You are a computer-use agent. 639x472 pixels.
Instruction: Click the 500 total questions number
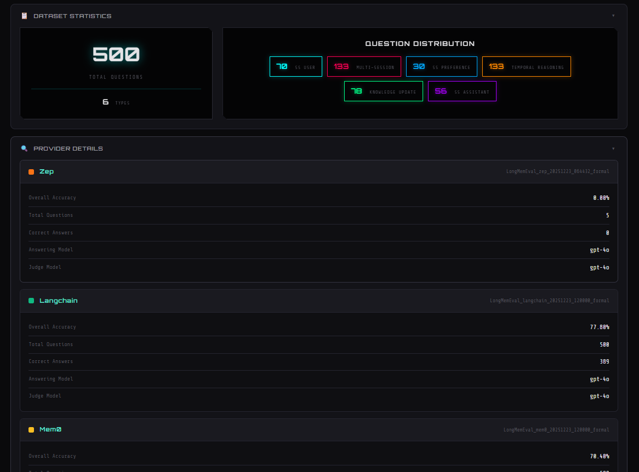116,54
